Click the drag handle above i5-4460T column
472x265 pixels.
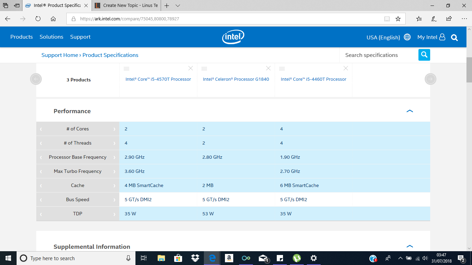[282, 69]
